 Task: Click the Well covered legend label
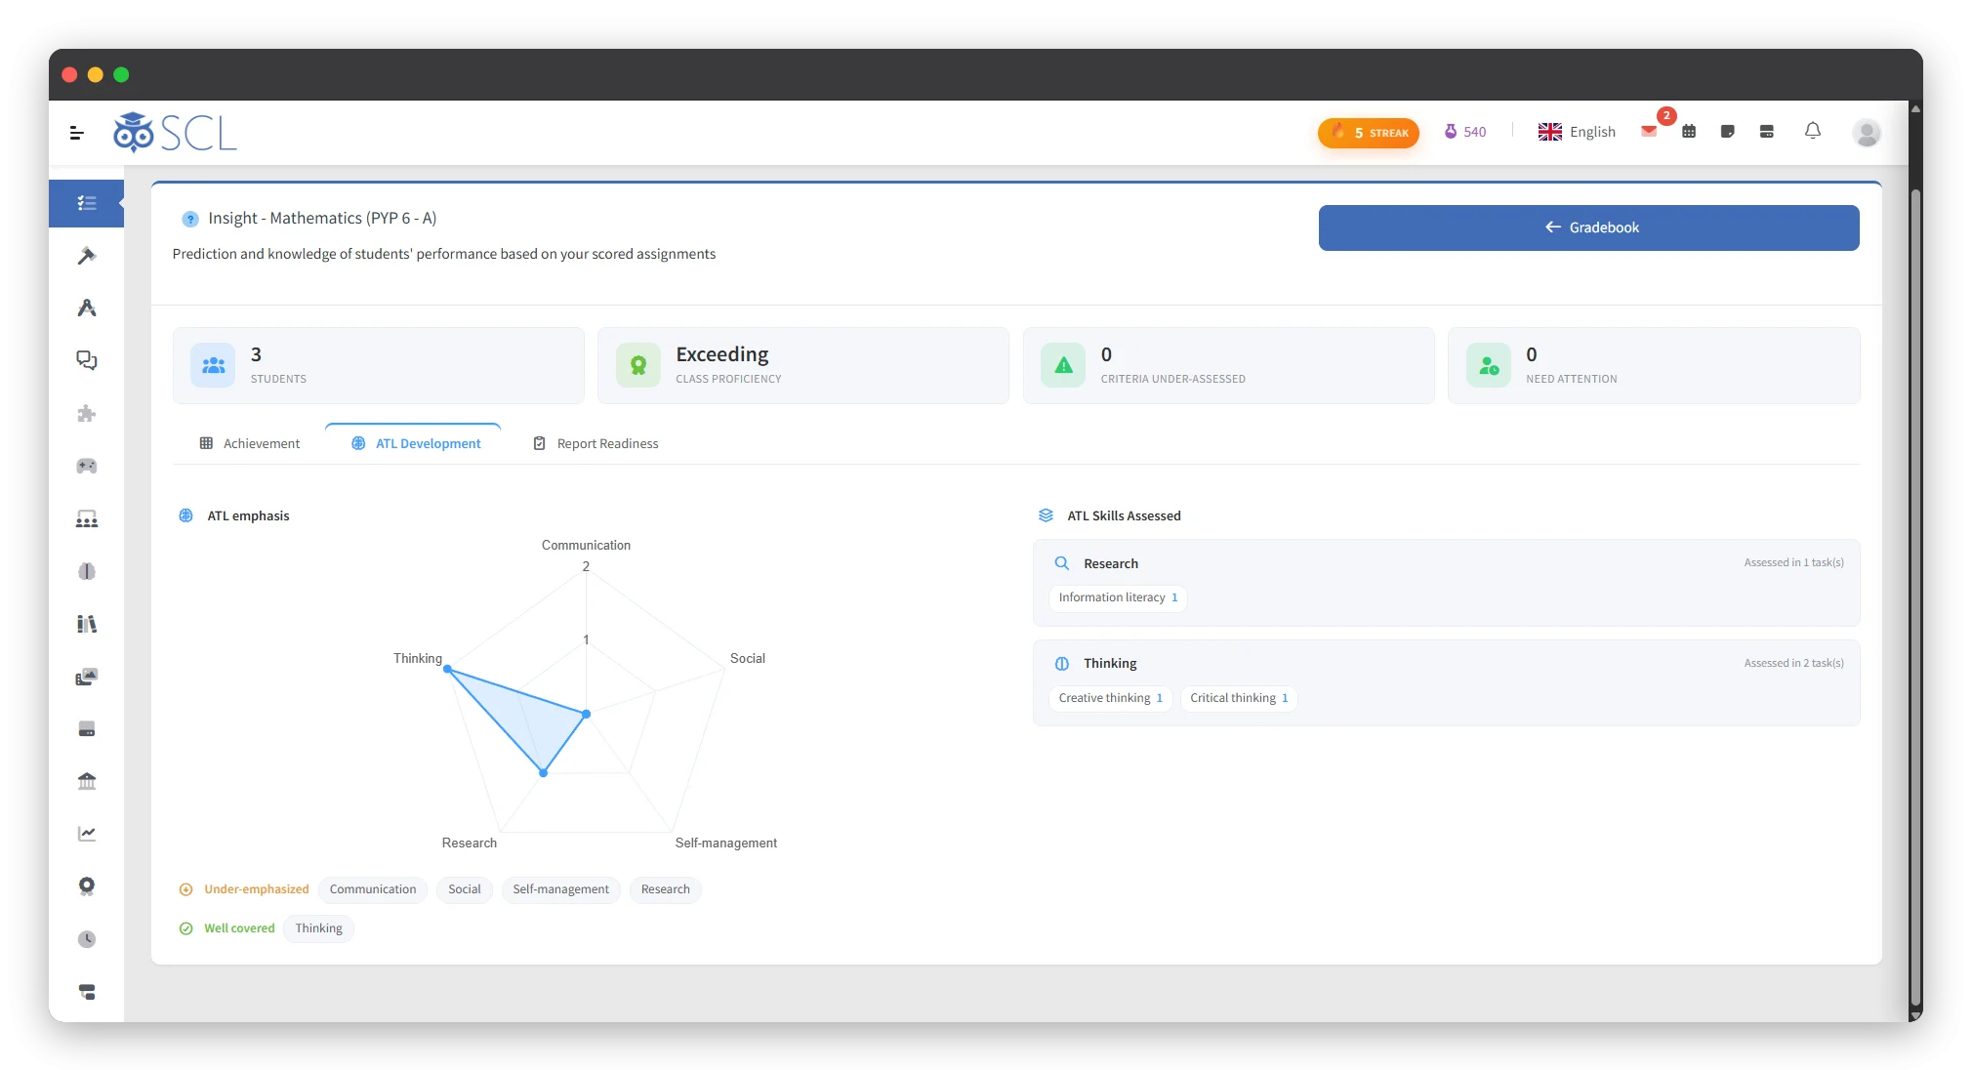(239, 928)
